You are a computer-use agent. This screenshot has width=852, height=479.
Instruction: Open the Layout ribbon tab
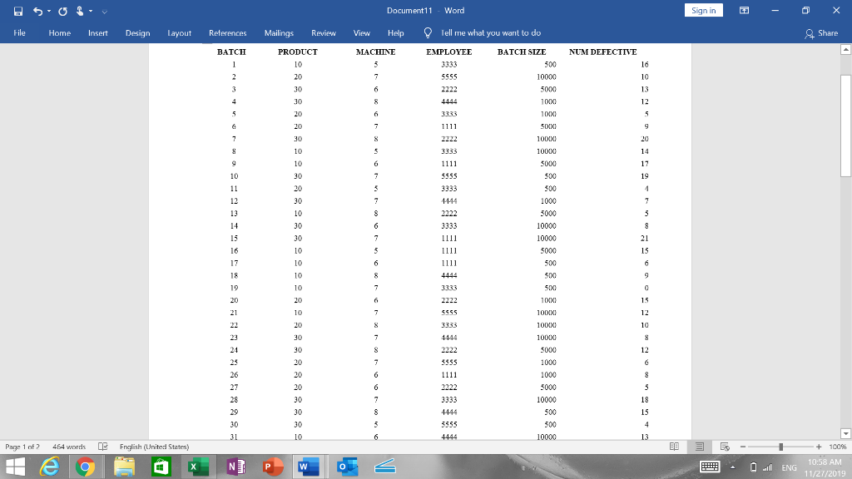180,32
